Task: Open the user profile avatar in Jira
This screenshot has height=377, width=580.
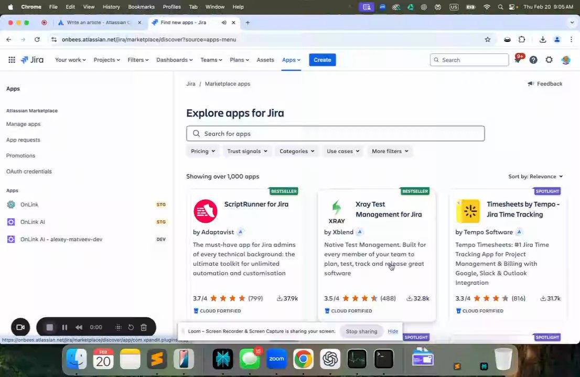Action: 565,60
